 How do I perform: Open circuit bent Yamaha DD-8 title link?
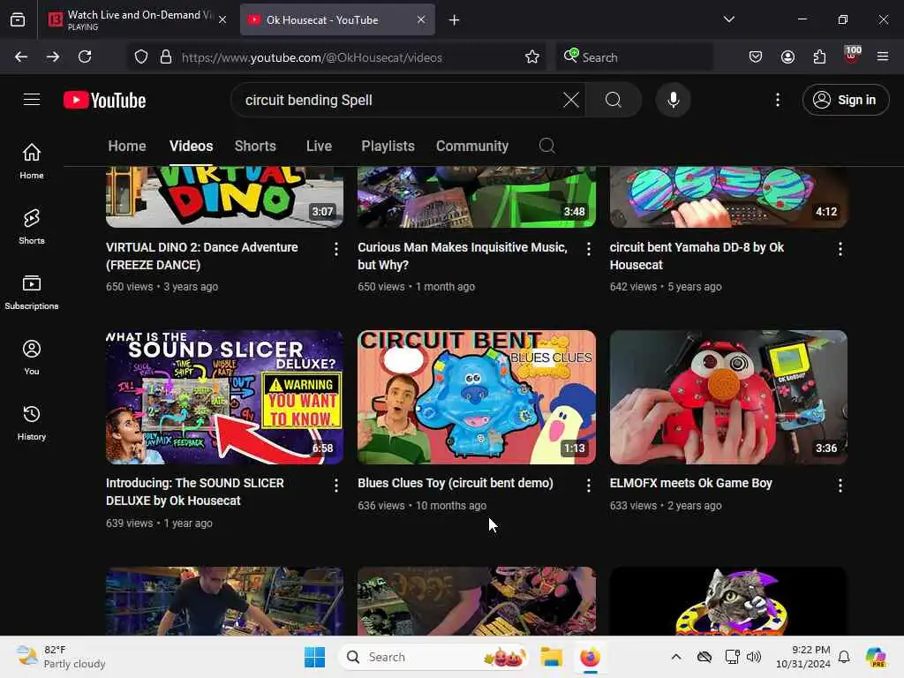pyautogui.click(x=697, y=256)
